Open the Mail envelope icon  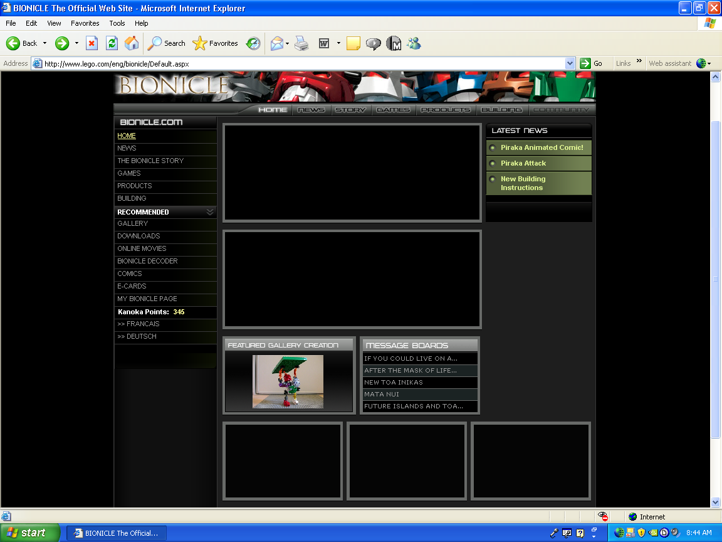coord(277,43)
